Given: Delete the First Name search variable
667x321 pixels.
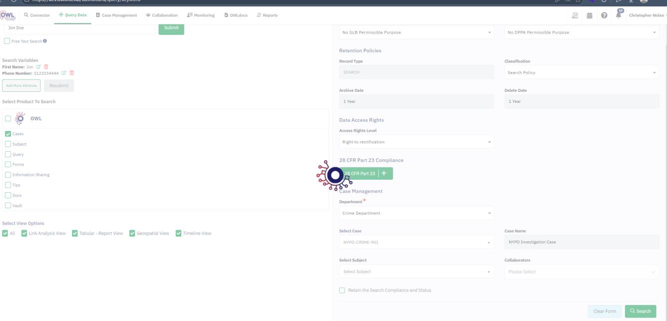Looking at the screenshot, I should [x=46, y=66].
